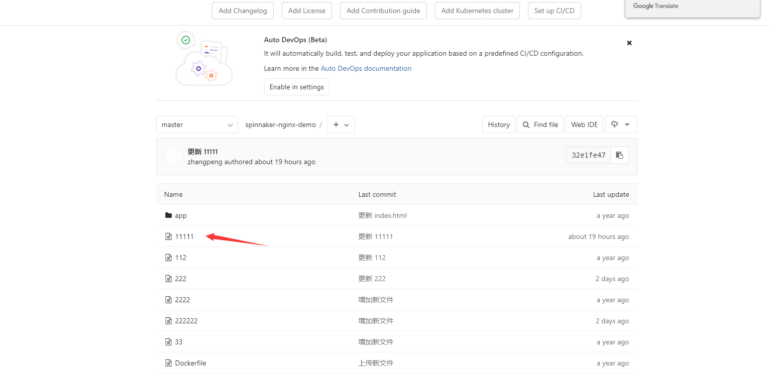This screenshot has height=377, width=769.
Task: Open commit hash 32e1fe47
Action: point(588,155)
